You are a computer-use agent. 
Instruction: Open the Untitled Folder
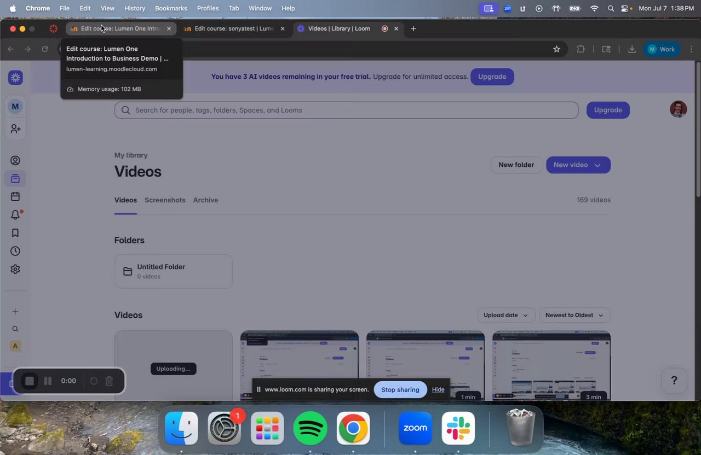tap(173, 271)
